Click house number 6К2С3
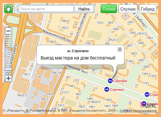The image size is (161, 117). [22, 95]
